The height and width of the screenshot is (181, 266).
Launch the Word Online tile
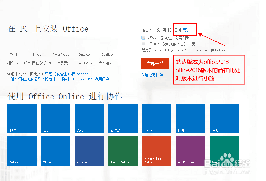(89, 151)
